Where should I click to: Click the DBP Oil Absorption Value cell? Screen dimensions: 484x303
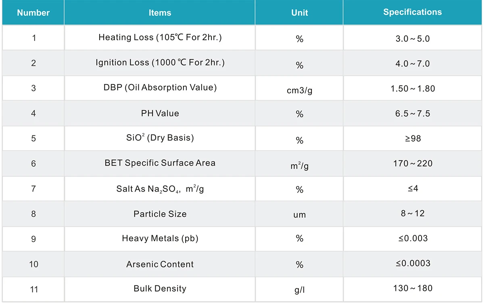(x=160, y=88)
